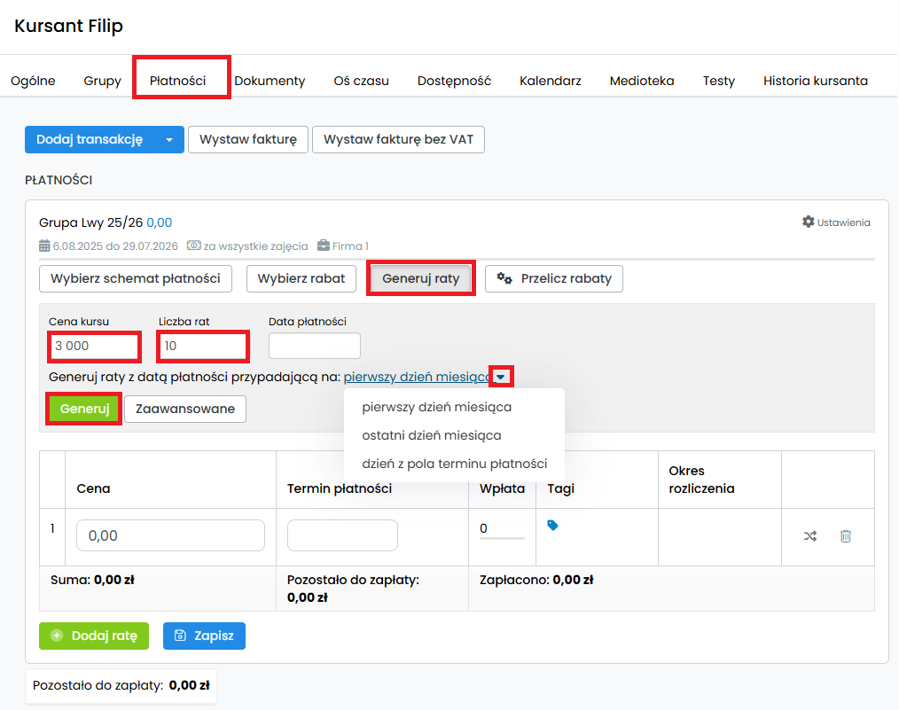Click the green Generuj button
Viewport: 899px width, 710px height.
point(83,409)
